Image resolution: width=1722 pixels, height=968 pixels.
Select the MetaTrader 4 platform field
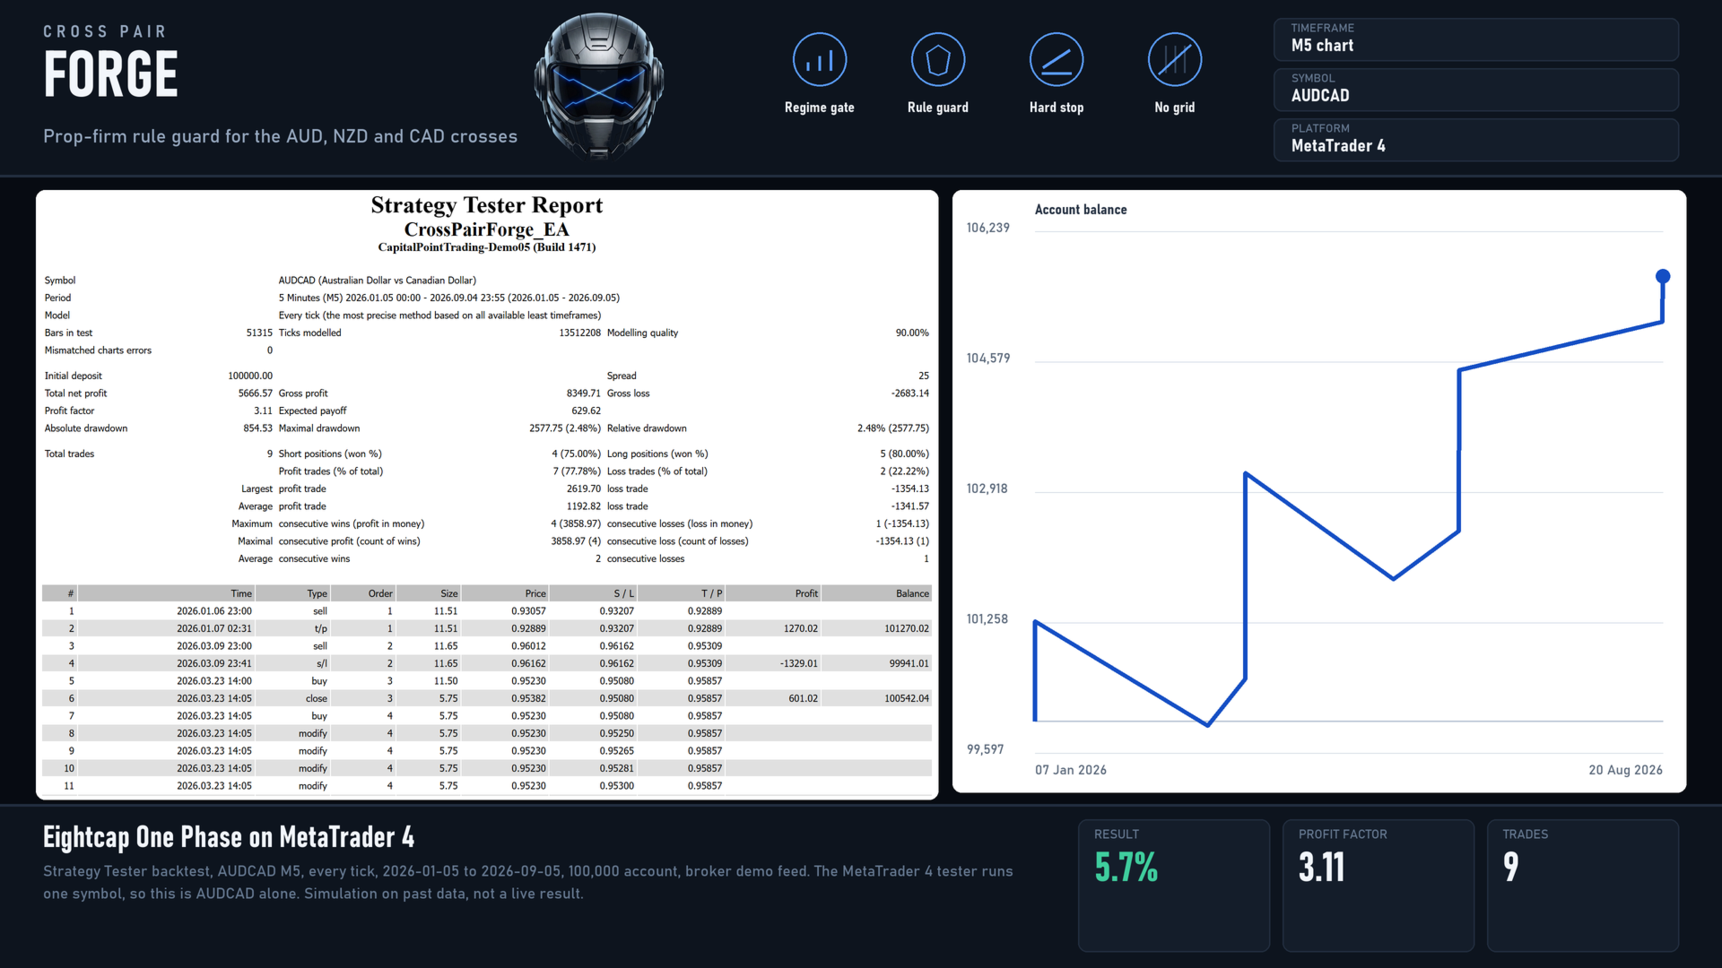(x=1475, y=140)
